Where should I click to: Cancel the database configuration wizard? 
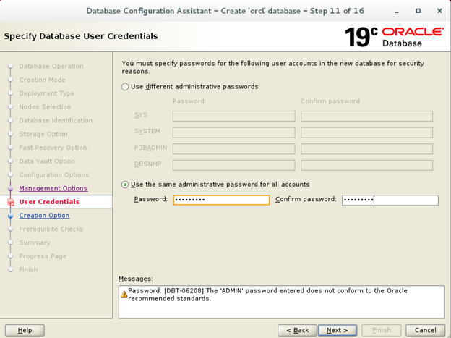coord(426,330)
